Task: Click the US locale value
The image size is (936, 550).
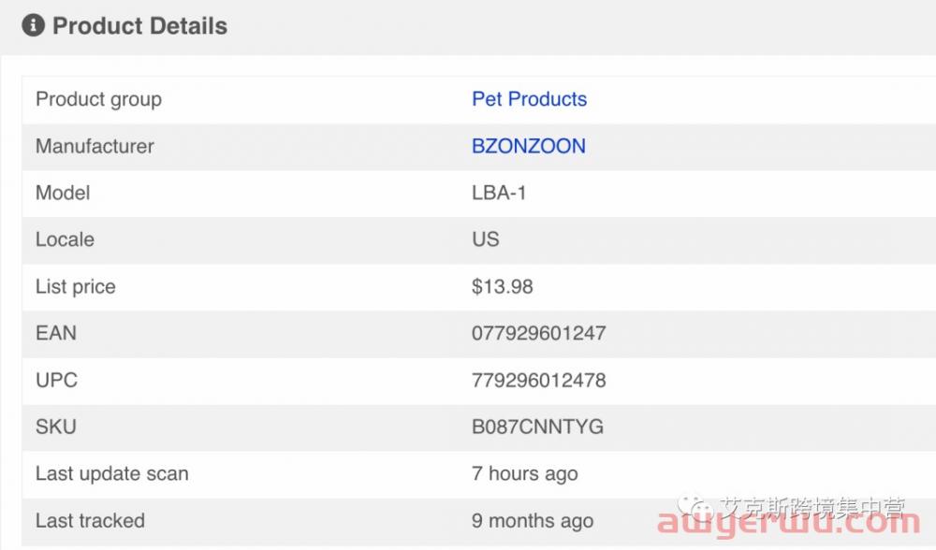Action: (x=485, y=239)
